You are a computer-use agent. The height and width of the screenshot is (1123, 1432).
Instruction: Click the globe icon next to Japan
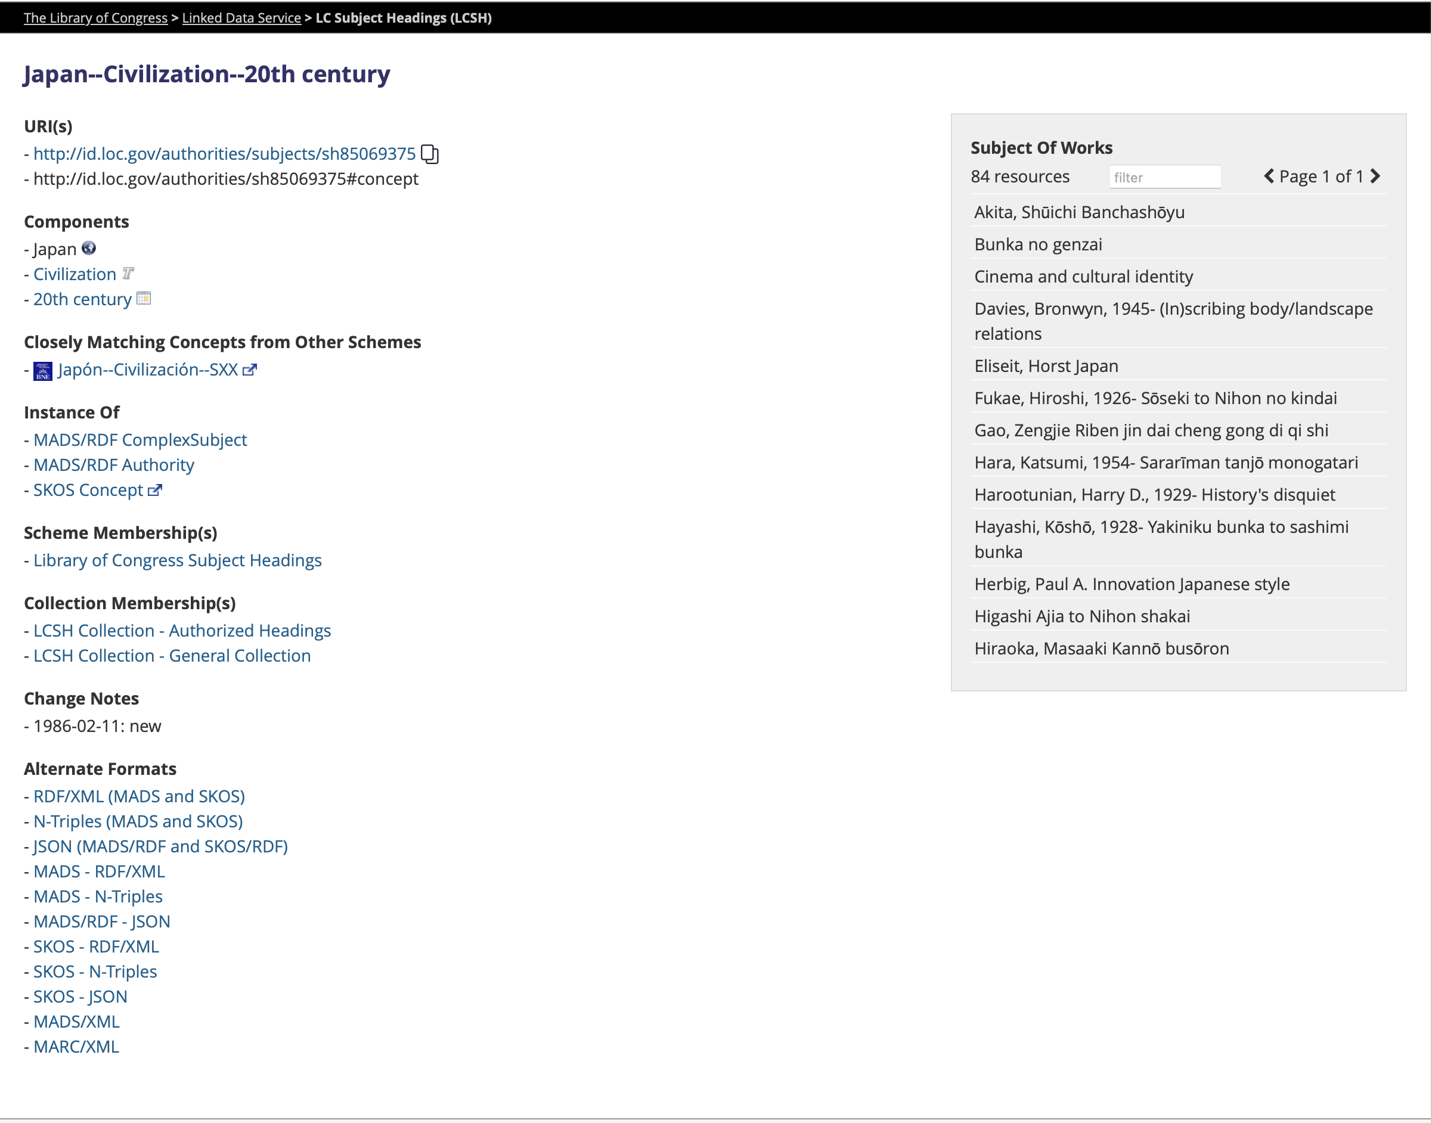89,249
